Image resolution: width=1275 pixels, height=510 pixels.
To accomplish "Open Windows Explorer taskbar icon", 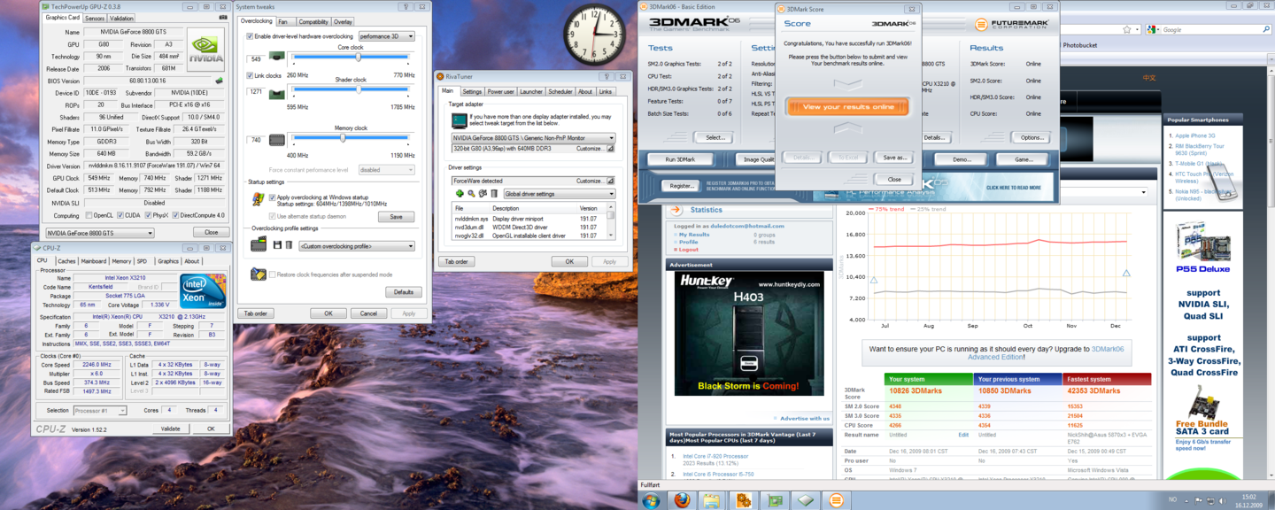I will click(712, 500).
